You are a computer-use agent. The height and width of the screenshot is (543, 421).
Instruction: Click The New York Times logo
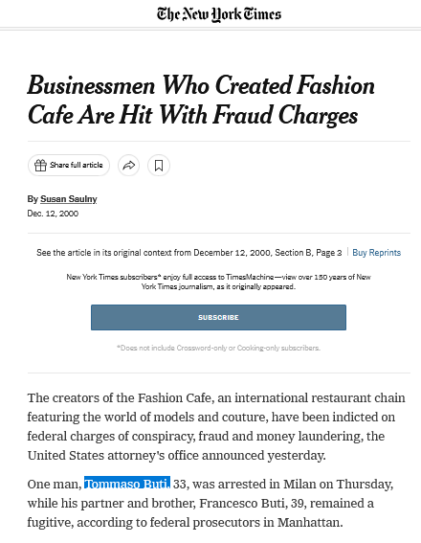(x=218, y=14)
